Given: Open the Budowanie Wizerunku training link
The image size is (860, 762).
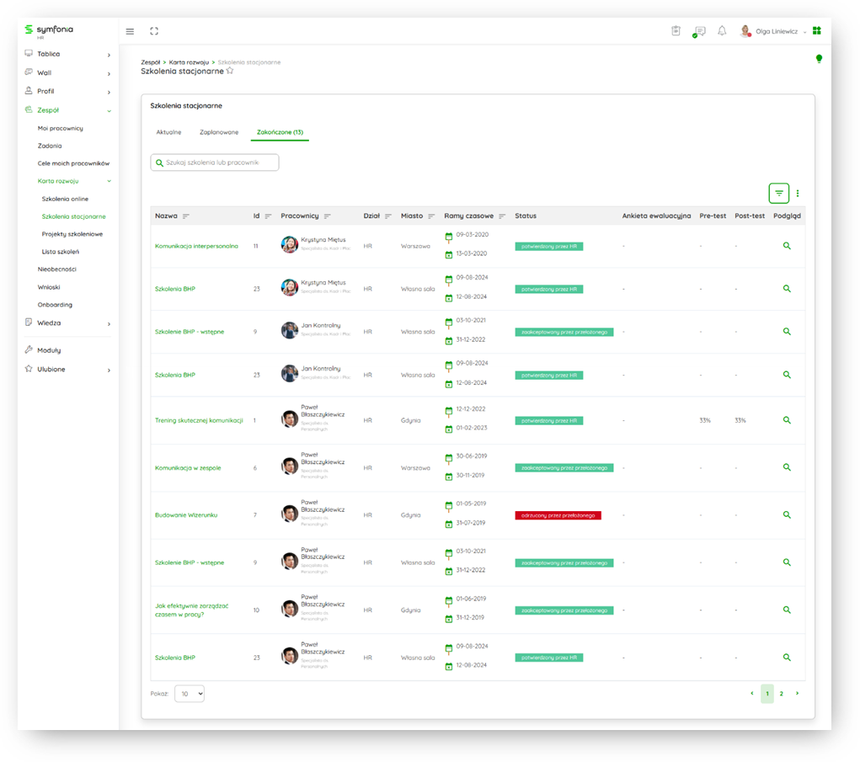Looking at the screenshot, I should [186, 515].
